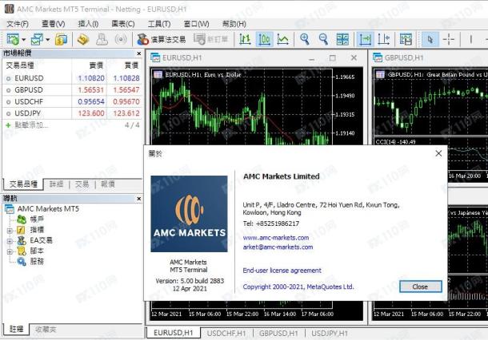Screen dimensions: 488x340
Task: Click the 指標 indicators function icon
Action: [21, 230]
